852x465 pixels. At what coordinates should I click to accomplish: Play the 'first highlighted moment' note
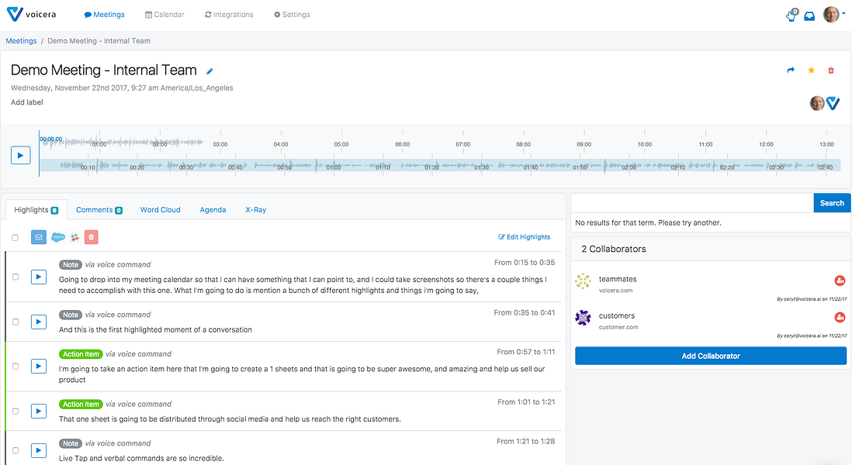click(39, 322)
